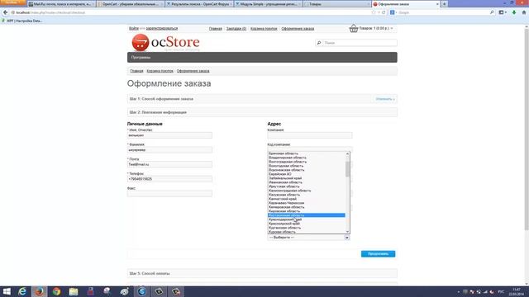Go back with the browser back arrow
Viewport: 529px width, 297px height.
click(x=5, y=12)
